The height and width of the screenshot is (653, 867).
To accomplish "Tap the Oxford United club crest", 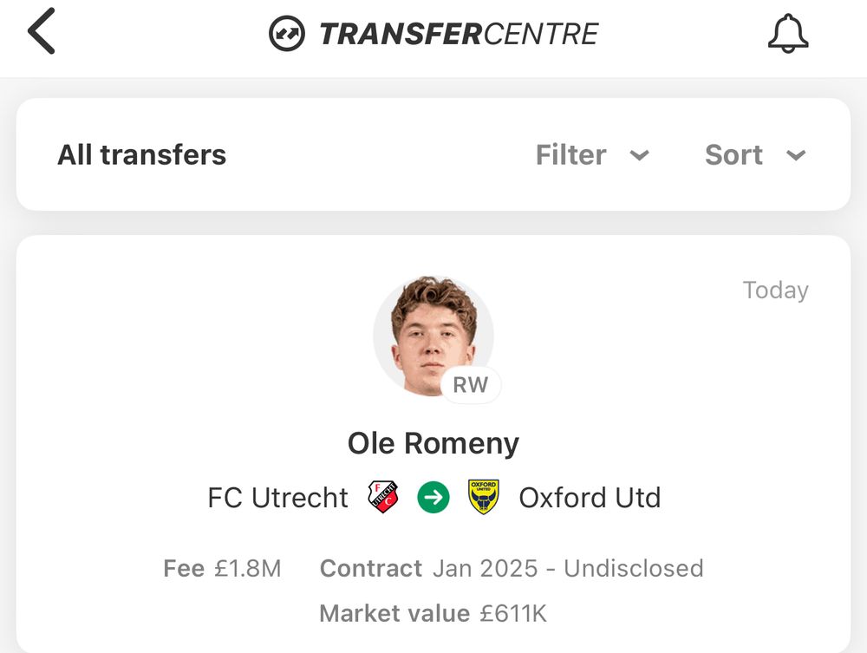I will 484,498.
